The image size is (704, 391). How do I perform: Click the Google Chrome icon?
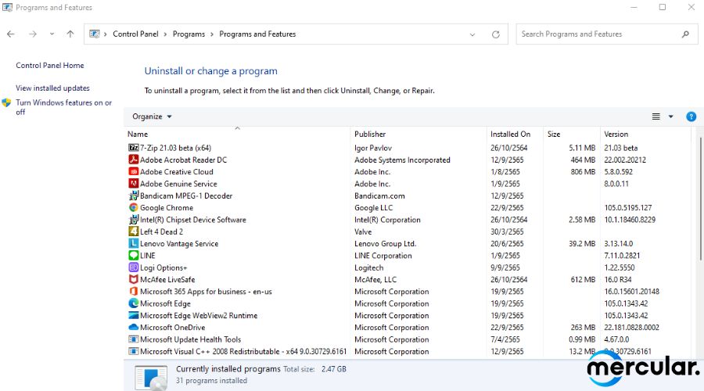(x=133, y=207)
